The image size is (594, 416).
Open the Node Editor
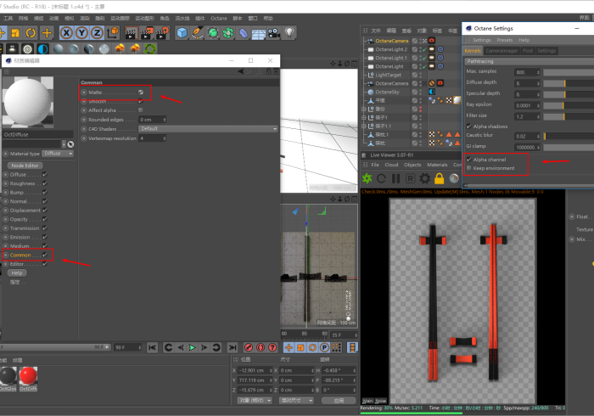(25, 166)
